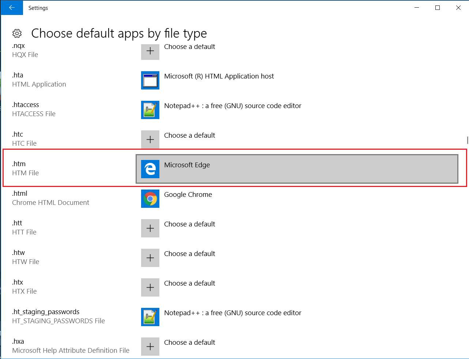Close the Settings window

(458, 8)
